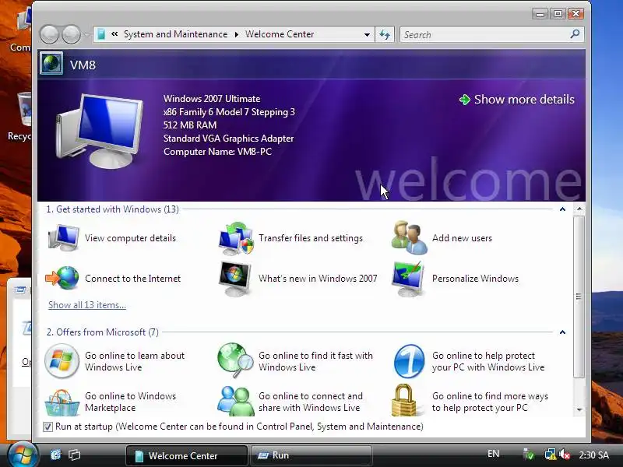Screen dimensions: 623x467
Task: Click Switch between windows Quick Launch icon
Action: pos(74,455)
